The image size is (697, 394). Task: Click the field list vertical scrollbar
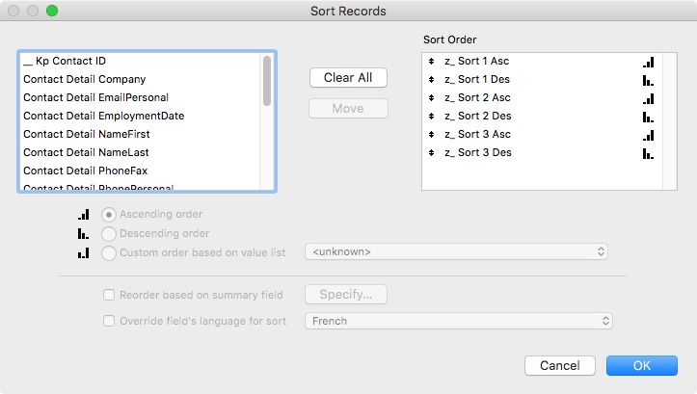point(267,81)
